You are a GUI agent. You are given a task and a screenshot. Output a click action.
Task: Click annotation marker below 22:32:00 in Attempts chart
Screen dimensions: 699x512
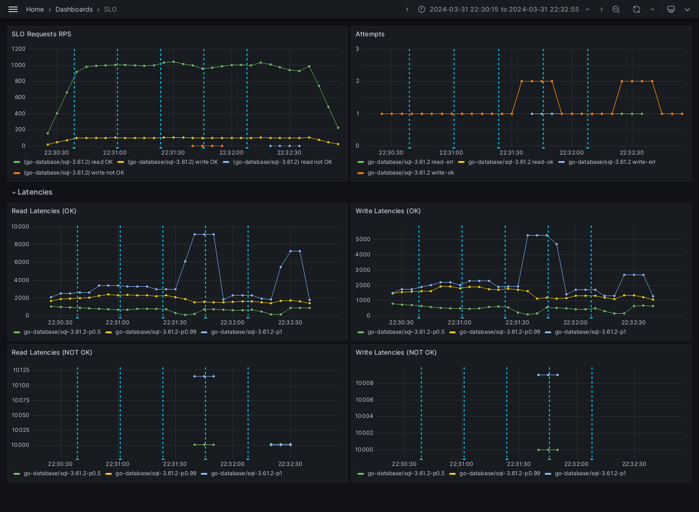[588, 147]
